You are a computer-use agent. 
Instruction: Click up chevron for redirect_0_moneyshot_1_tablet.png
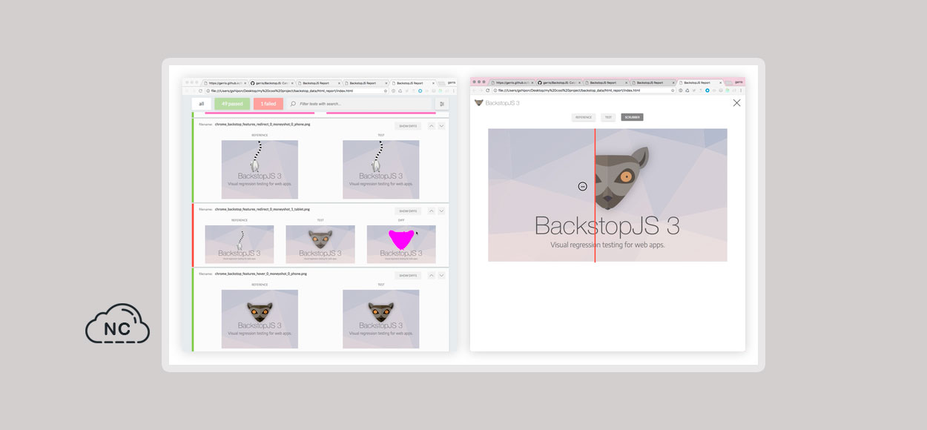(x=431, y=211)
